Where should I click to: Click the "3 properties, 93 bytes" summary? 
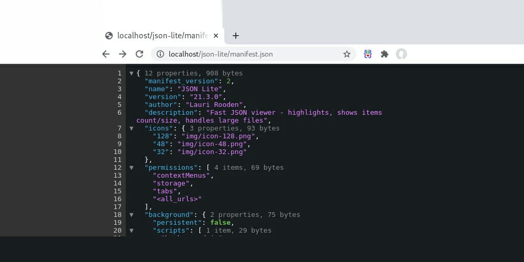click(235, 128)
